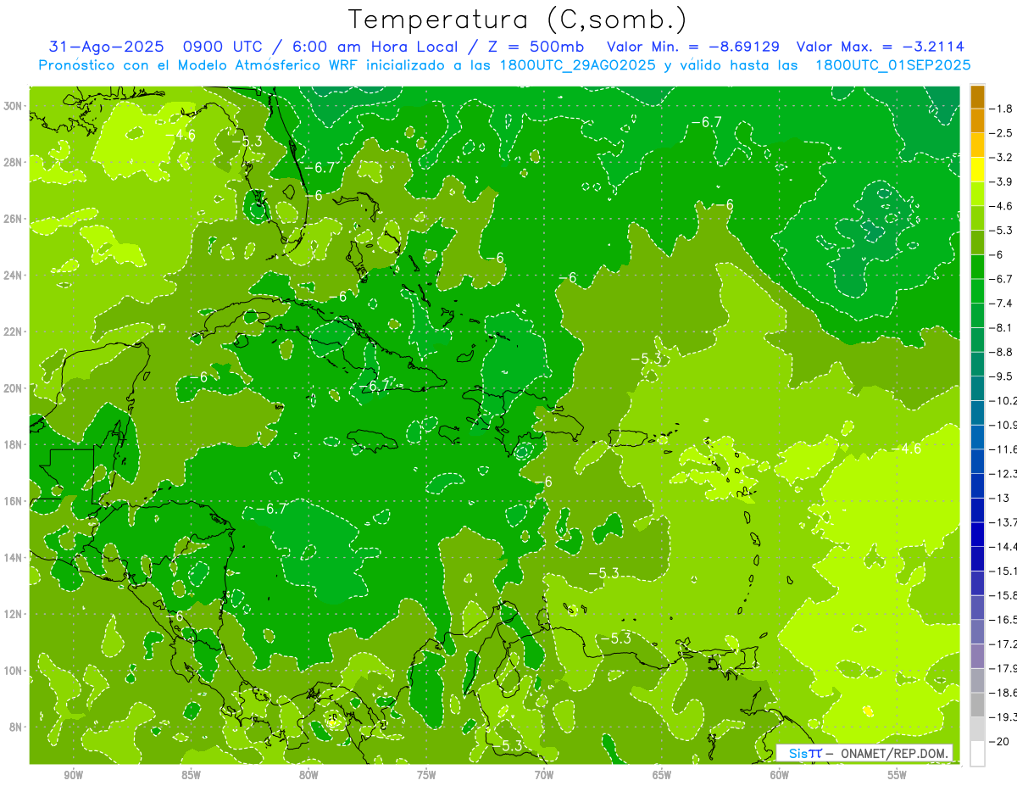1017x786 pixels.
Task: Click the colorbar label "-20"
Action: pyautogui.click(x=999, y=741)
